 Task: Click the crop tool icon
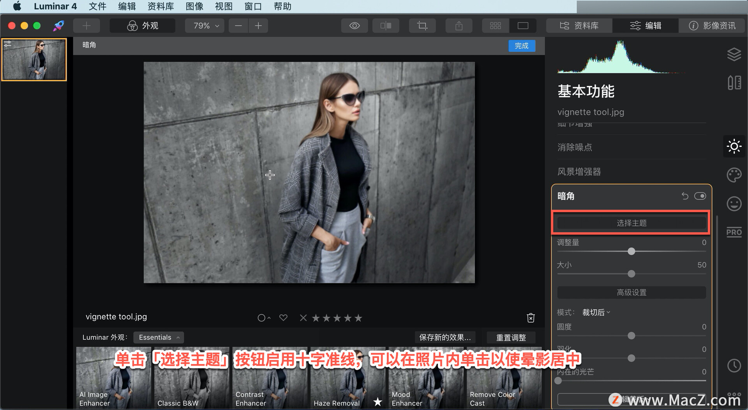tap(422, 26)
